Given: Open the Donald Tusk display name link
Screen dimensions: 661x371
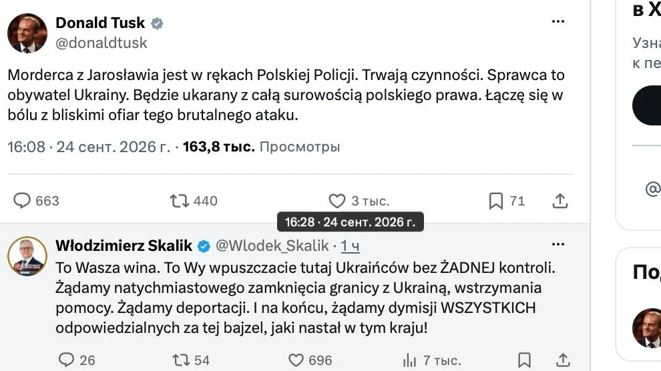Looking at the screenshot, I should click(100, 22).
